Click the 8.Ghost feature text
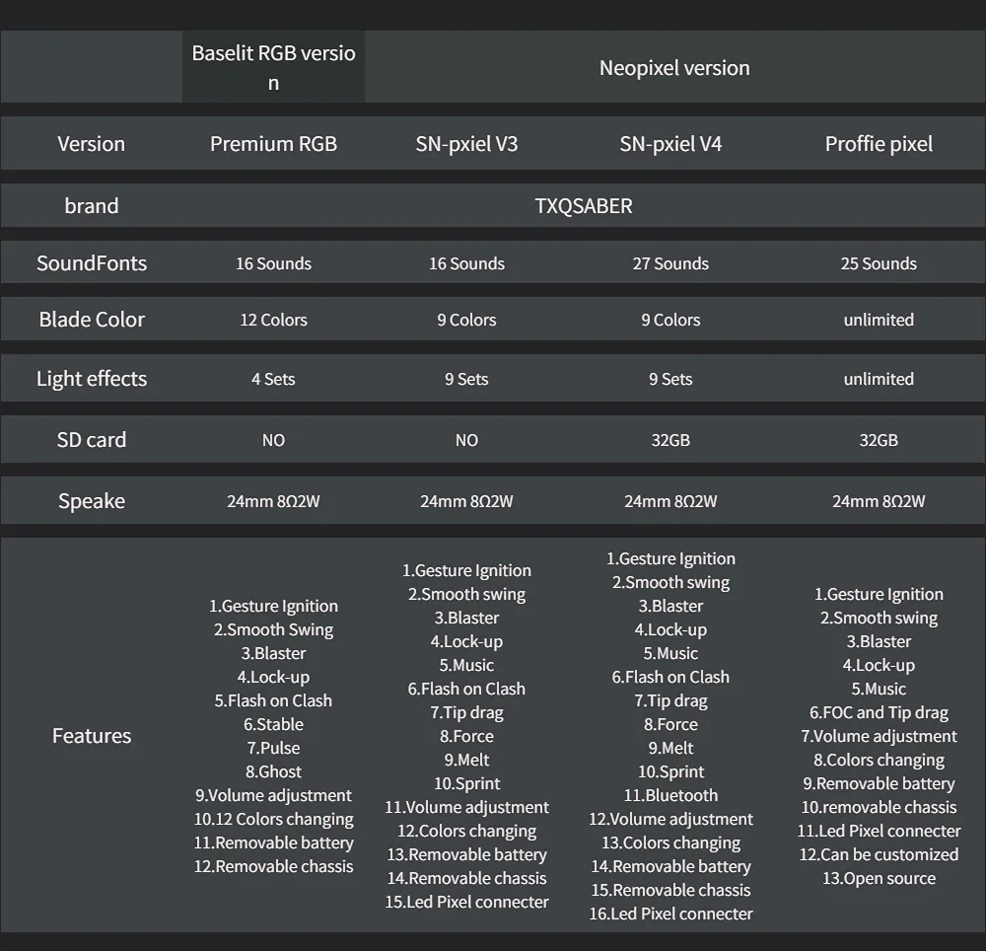986x951 pixels. (x=273, y=771)
